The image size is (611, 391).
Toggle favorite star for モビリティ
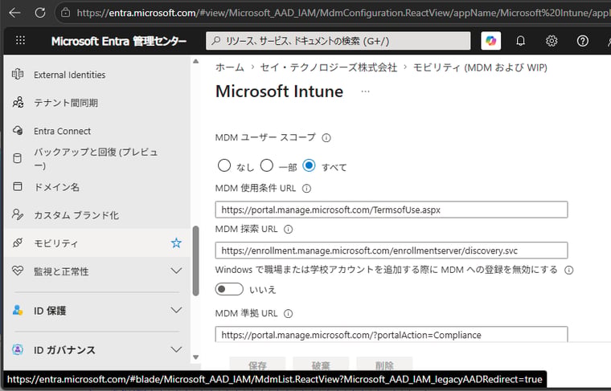(176, 242)
